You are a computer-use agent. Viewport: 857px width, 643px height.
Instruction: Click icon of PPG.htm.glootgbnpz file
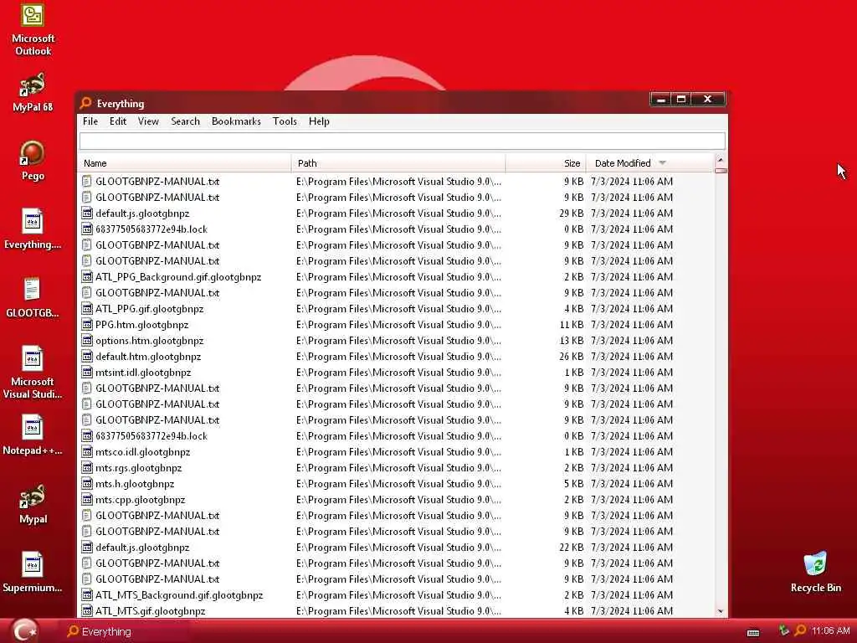pyautogui.click(x=87, y=324)
